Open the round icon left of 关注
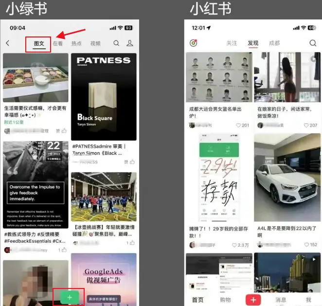Image resolution: width=322 pixels, height=306 pixels. click(194, 43)
